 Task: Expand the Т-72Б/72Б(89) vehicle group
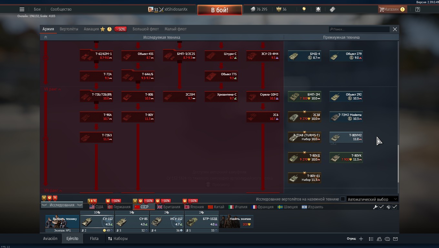point(96,97)
